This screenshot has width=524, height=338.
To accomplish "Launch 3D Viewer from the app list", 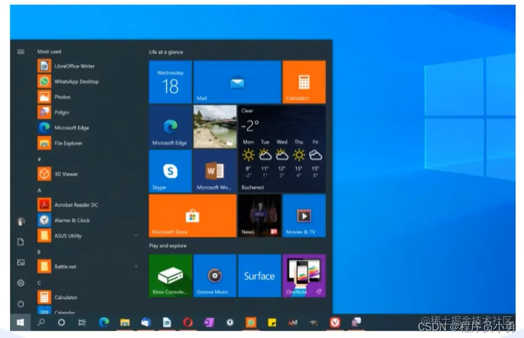I will (x=88, y=174).
